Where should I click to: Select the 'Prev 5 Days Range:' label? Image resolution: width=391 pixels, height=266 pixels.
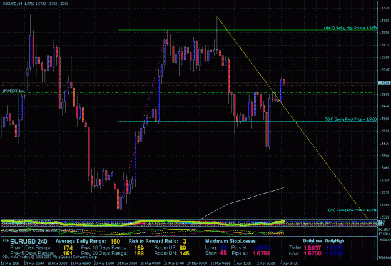click(x=31, y=253)
